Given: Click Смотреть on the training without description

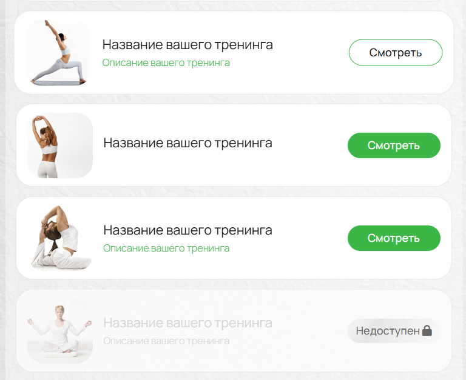Looking at the screenshot, I should 394,145.
